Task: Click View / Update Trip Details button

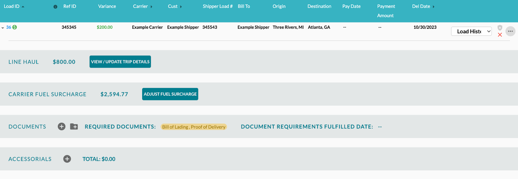Action: point(120,62)
